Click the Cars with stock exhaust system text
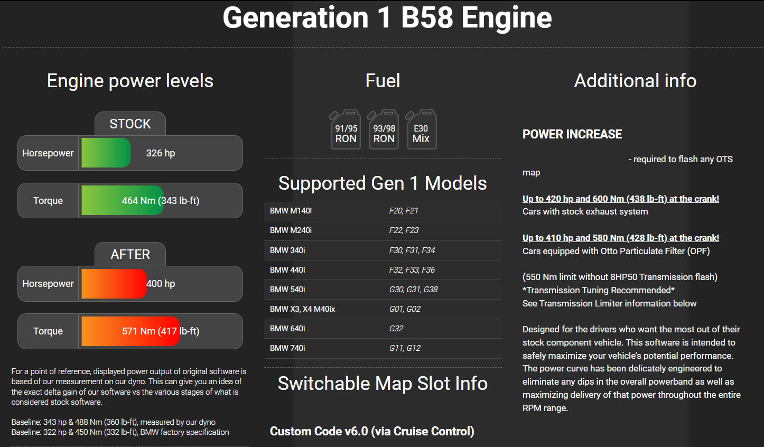The height and width of the screenshot is (447, 764). pos(585,211)
